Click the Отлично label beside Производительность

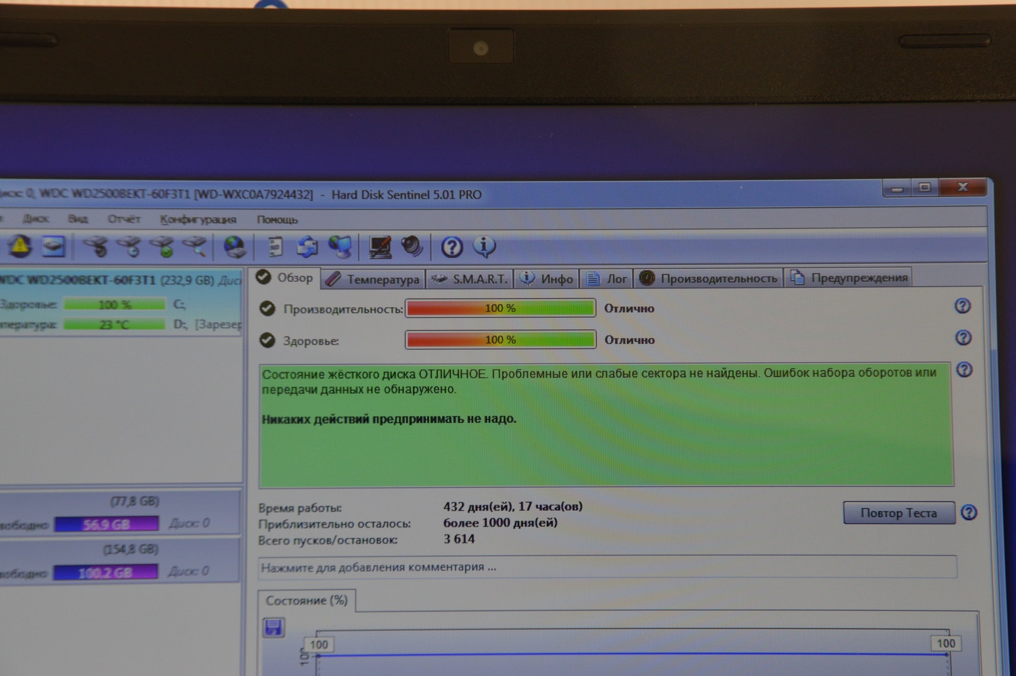[x=629, y=308]
